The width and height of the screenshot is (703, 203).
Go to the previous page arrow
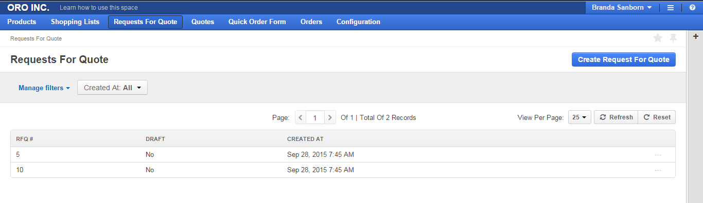point(301,117)
